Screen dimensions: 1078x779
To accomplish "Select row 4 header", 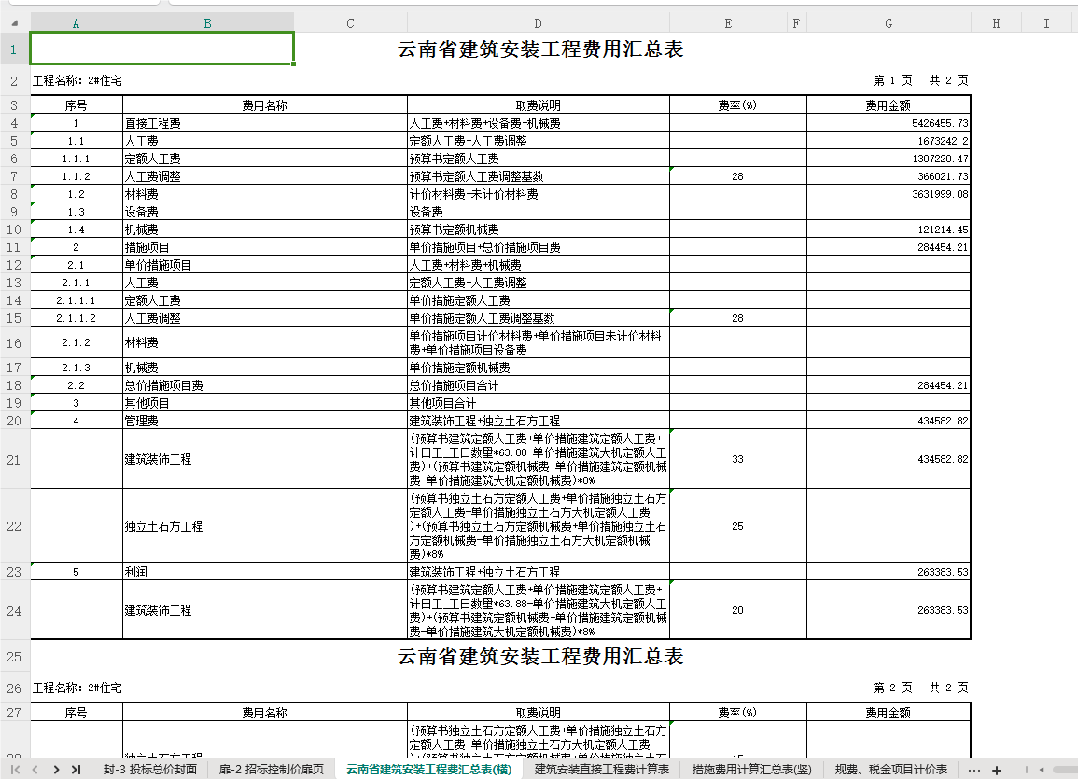I will pos(14,124).
